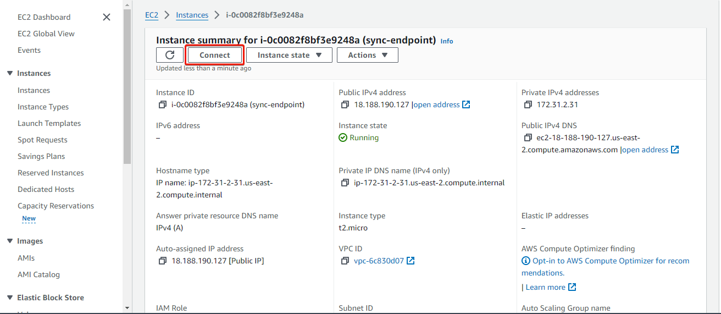Open external link icon next to VPC ID
The image size is (721, 314).
pos(411,261)
